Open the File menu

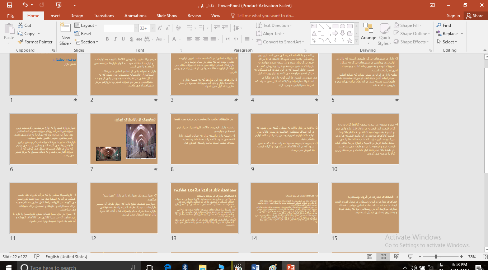coord(10,16)
